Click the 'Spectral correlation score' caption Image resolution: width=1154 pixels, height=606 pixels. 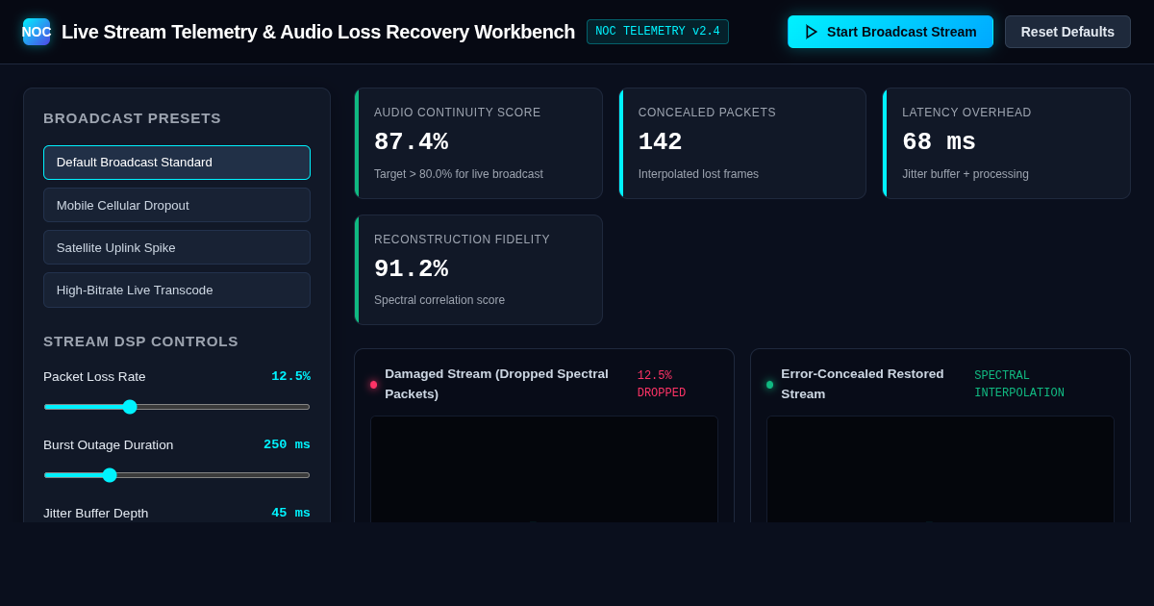(x=439, y=300)
